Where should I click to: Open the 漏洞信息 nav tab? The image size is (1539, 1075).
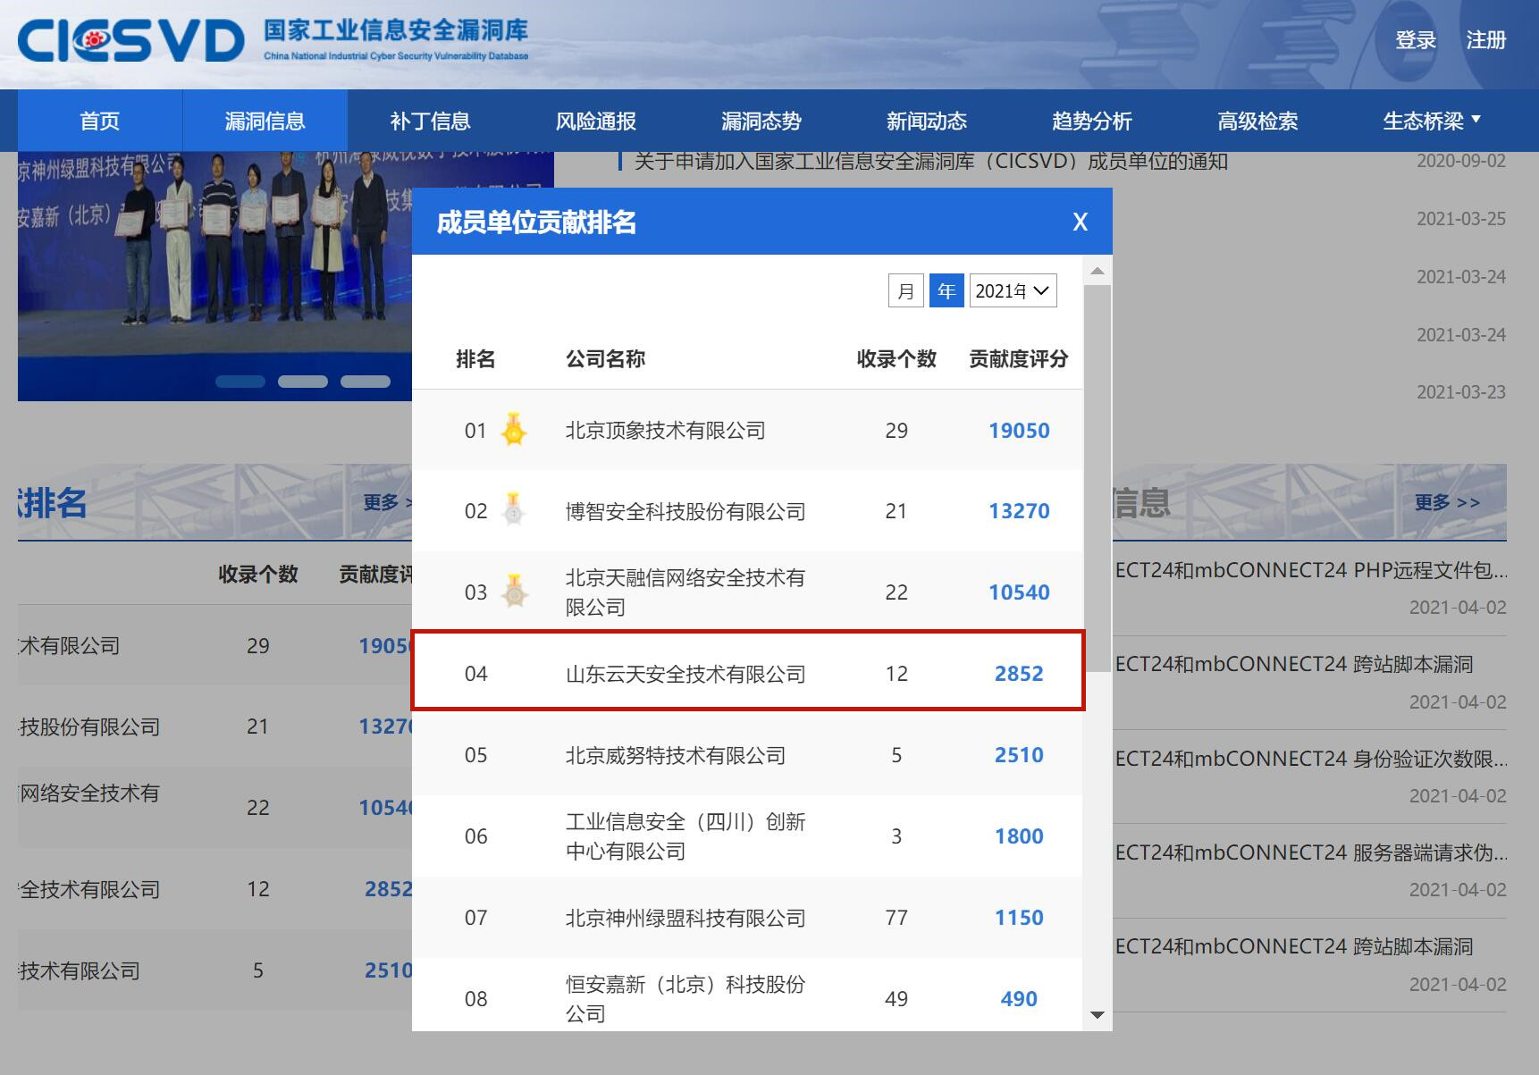(x=265, y=121)
